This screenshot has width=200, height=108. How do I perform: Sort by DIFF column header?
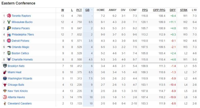pyautogui.click(x=173, y=10)
